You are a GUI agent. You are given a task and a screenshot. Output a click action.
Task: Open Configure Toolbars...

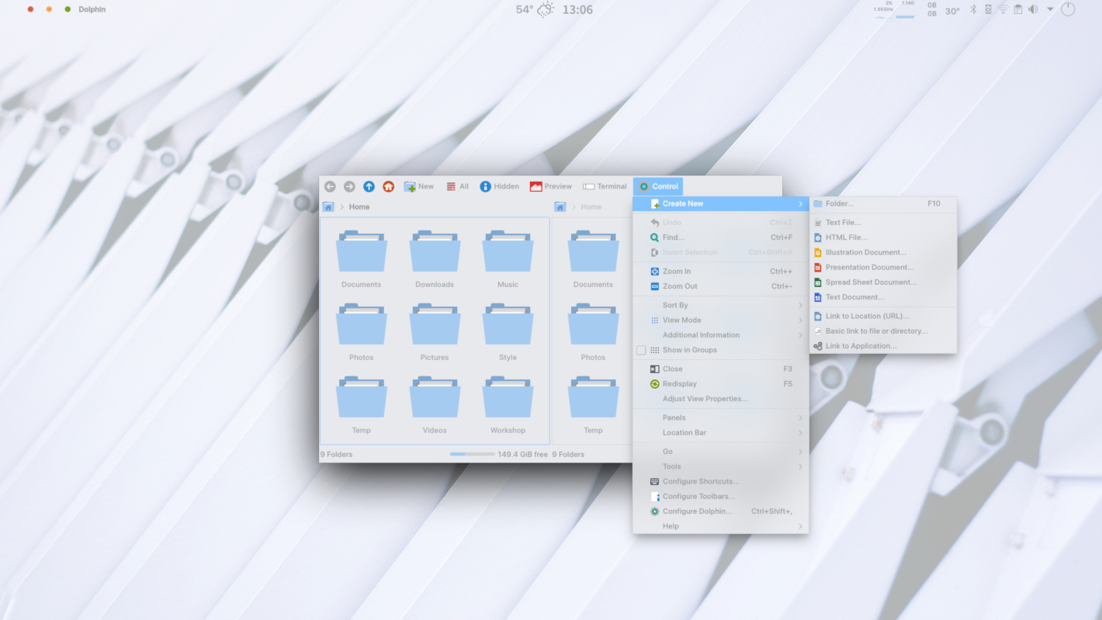pyautogui.click(x=720, y=497)
